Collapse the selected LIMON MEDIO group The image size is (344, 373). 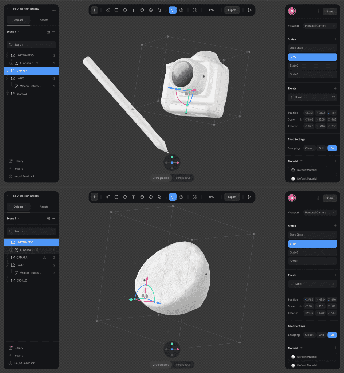(x=8, y=242)
